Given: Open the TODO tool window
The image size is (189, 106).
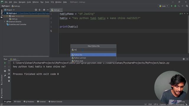Looking at the screenshot, I should (17, 102).
